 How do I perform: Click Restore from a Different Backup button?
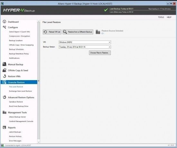click(78, 32)
